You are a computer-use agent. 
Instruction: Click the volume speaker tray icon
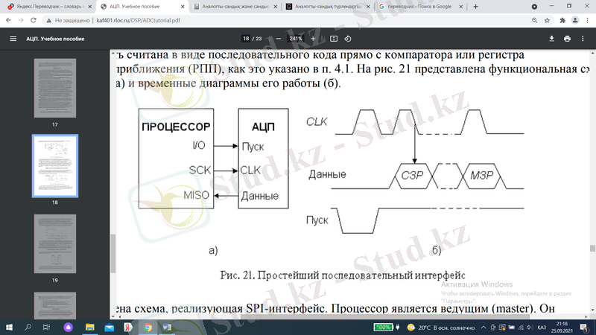(530, 328)
